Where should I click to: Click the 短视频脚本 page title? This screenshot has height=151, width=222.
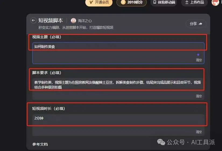pyautogui.click(x=50, y=20)
